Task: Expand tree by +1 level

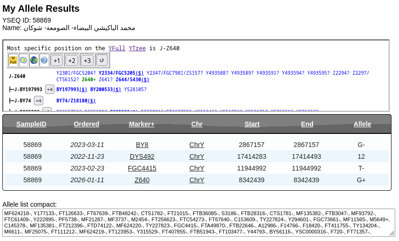Action: point(56,61)
